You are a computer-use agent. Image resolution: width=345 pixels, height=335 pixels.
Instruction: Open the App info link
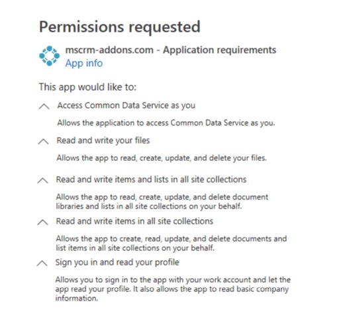tap(84, 63)
